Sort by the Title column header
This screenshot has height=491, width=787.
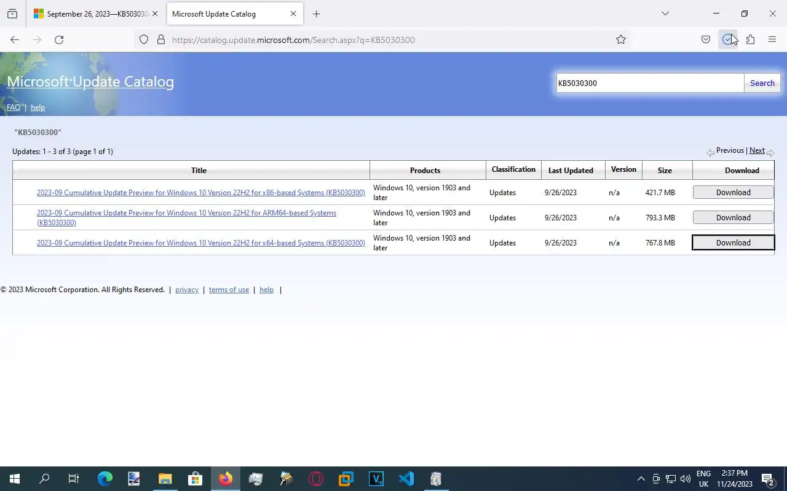(x=199, y=171)
